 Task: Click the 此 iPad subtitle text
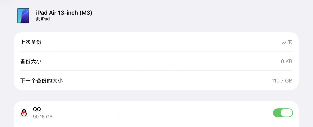pos(43,19)
